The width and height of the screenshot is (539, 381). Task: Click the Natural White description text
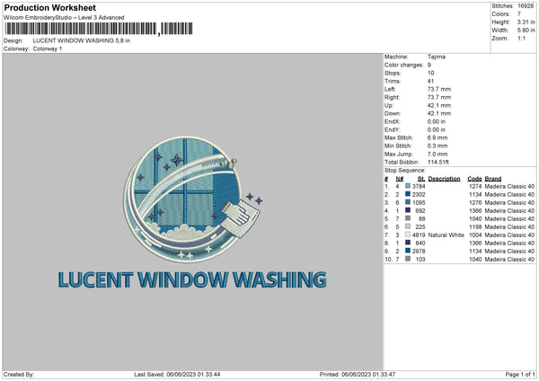[x=446, y=235]
